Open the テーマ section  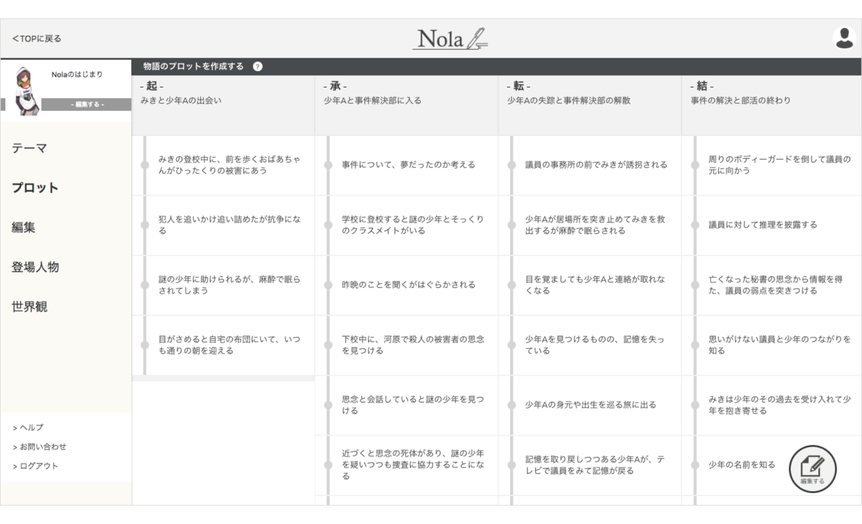pyautogui.click(x=30, y=148)
